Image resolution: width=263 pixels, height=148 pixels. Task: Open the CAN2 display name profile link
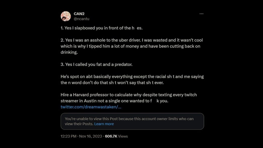coord(79,14)
